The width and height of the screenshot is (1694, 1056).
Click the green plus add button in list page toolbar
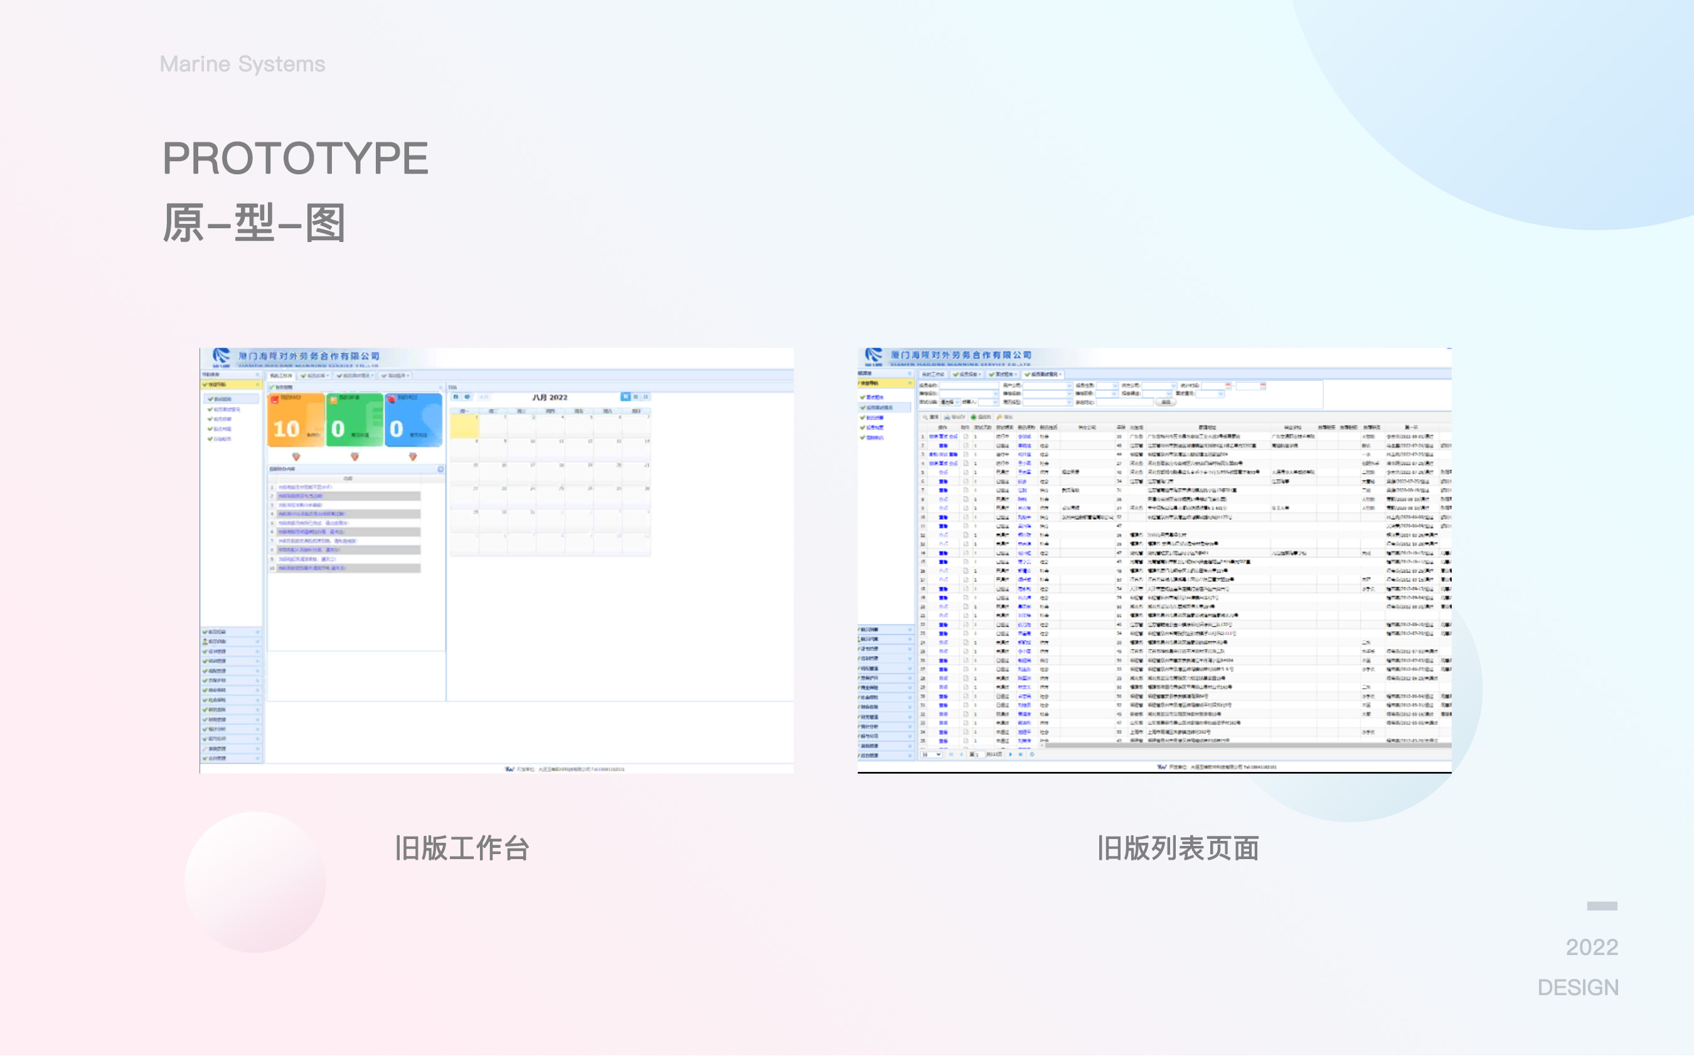(x=981, y=417)
